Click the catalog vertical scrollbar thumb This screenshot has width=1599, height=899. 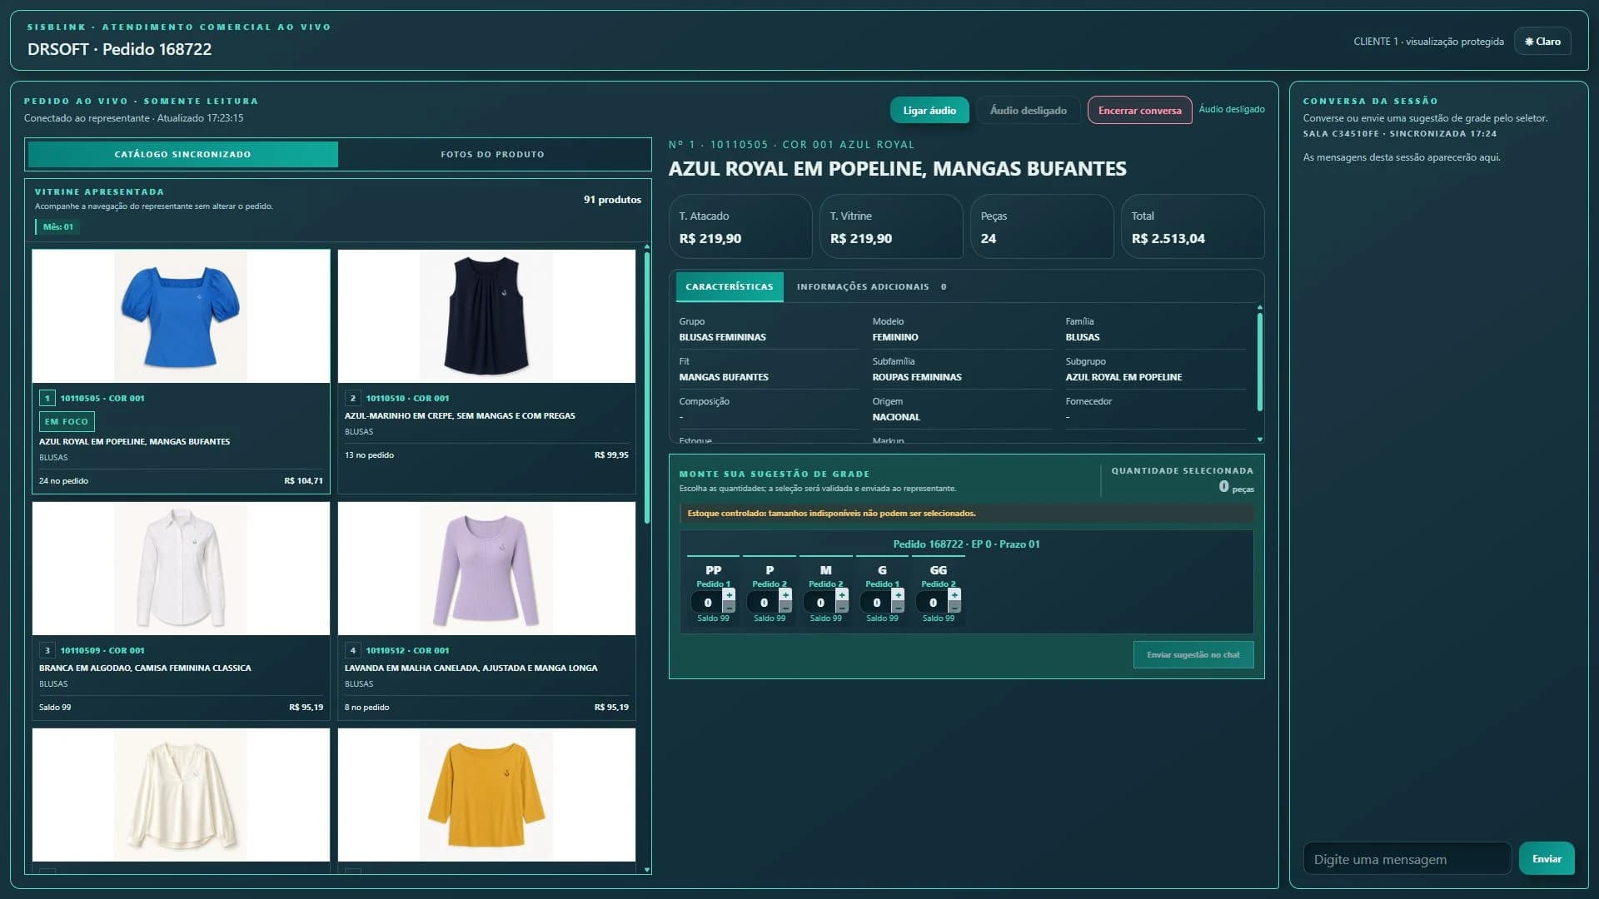[647, 387]
